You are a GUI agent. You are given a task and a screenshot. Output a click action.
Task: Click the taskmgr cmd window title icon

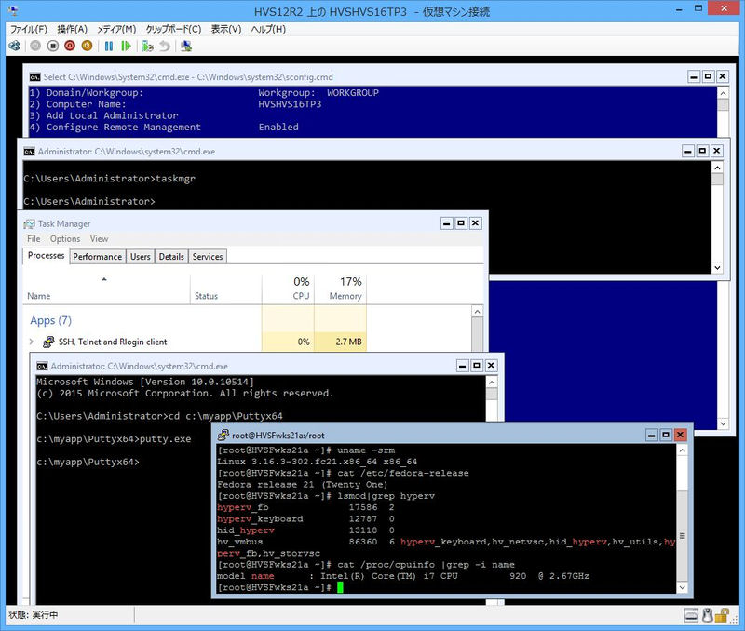29,152
